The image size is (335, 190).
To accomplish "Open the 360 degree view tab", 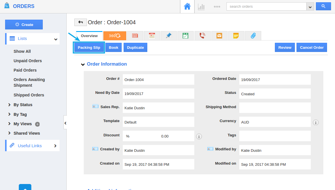I will point(115,36).
